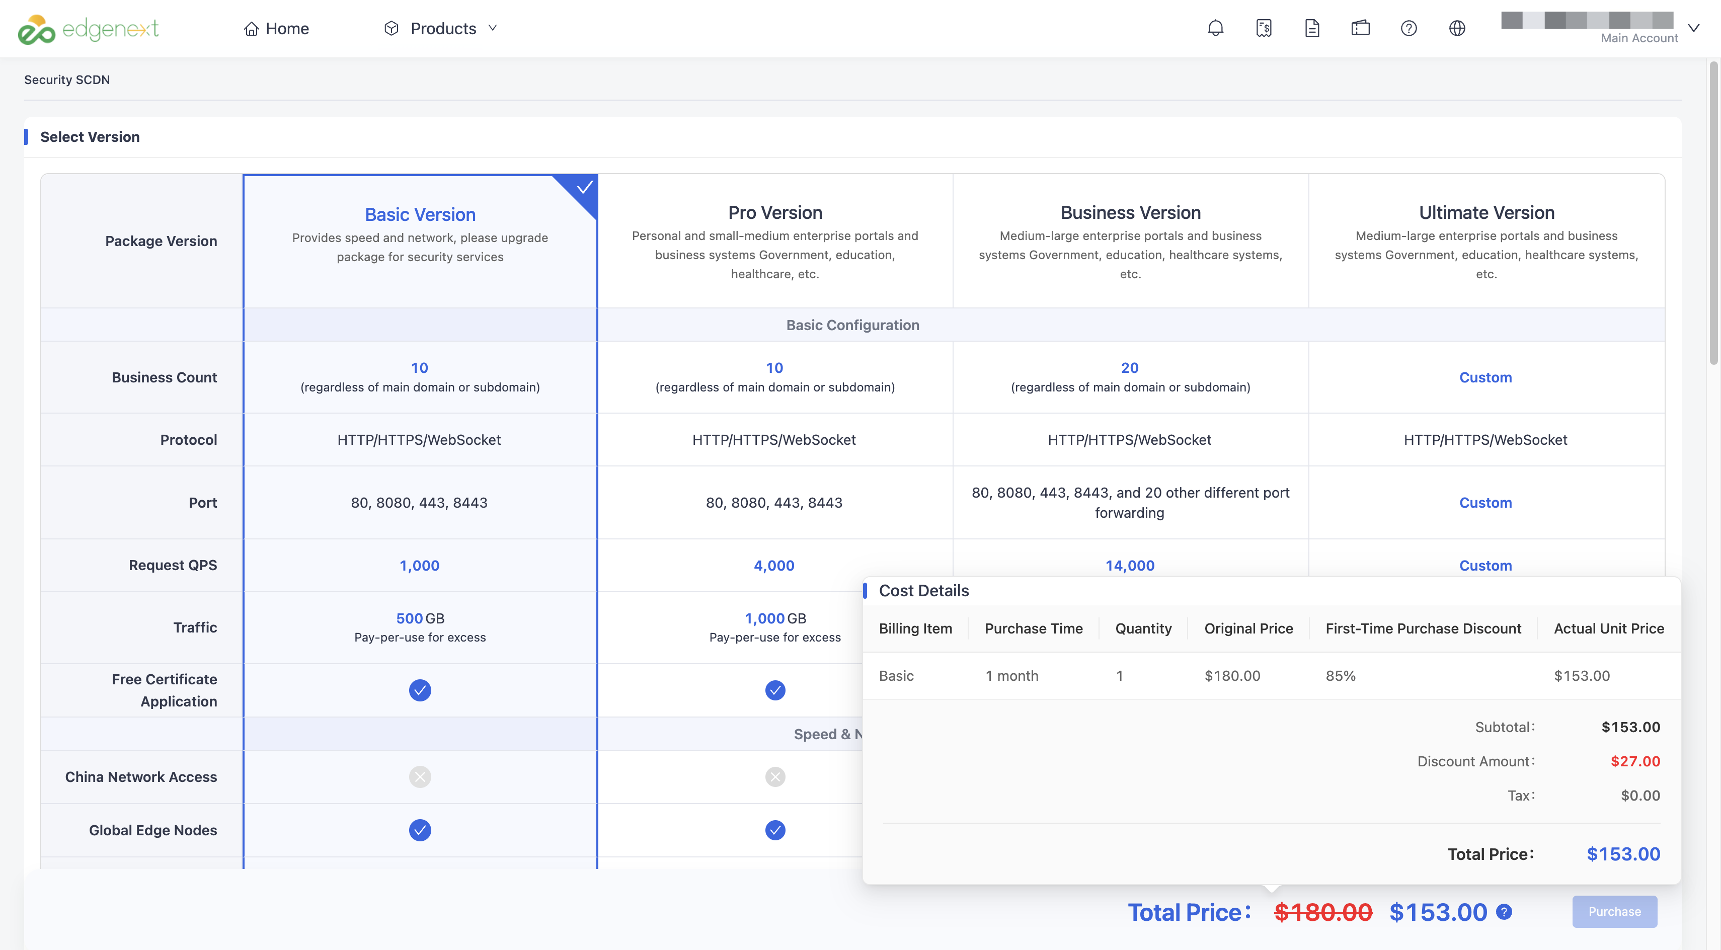
Task: Click Basic Version free certificate checkmark
Action: pyautogui.click(x=420, y=689)
